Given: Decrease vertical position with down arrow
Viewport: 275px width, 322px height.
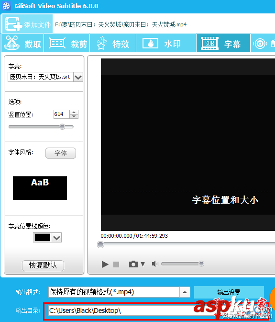Looking at the screenshot, I should 74,116.
